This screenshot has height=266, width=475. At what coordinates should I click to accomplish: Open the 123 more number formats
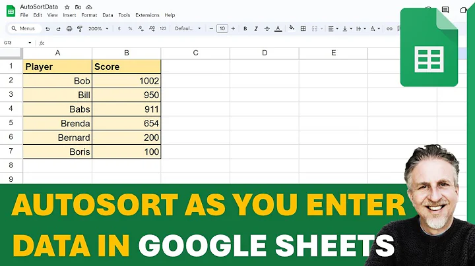pyautogui.click(x=163, y=29)
